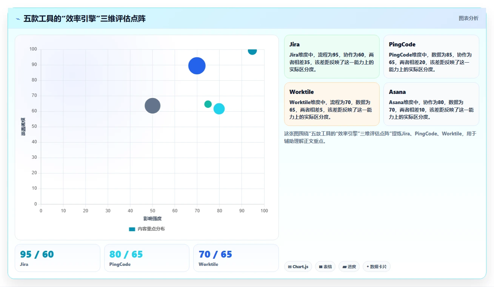Click the 80 / 65 PingCode stat card
This screenshot has width=494, height=287.
pos(147,258)
